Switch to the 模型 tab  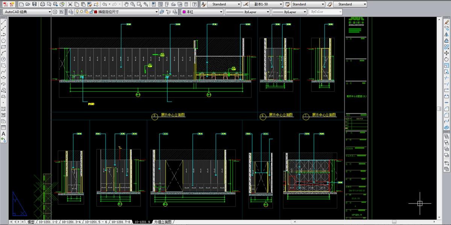(31, 222)
